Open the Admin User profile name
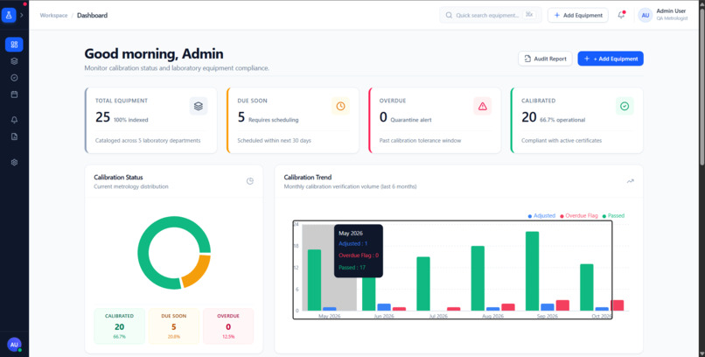Viewport: 705px width, 357px height. (671, 10)
